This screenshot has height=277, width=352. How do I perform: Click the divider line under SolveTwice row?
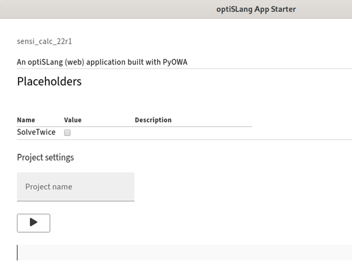pos(184,140)
